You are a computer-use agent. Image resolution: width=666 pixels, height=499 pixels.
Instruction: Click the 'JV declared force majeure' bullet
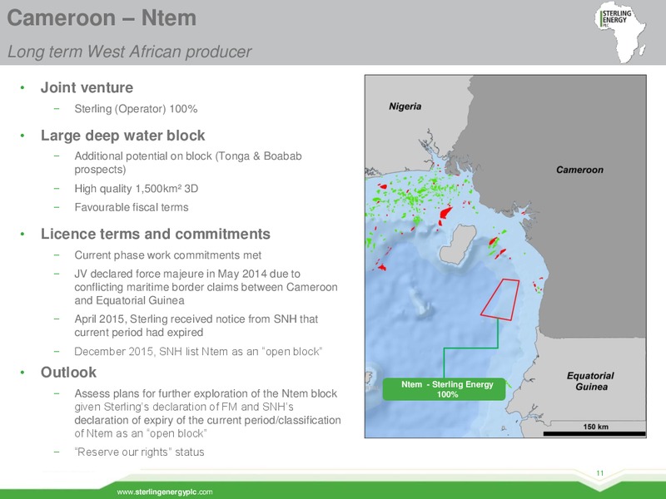(x=206, y=287)
